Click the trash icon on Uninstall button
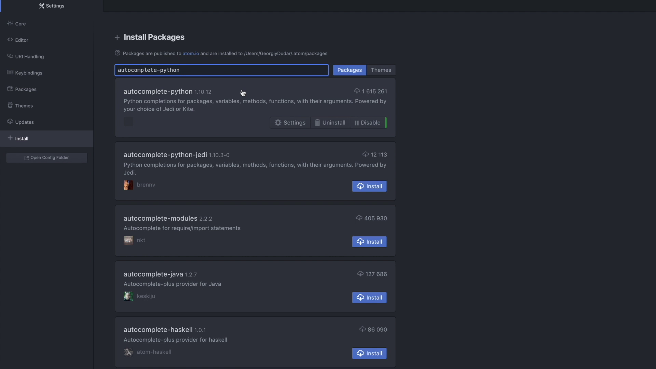656x369 pixels. (x=318, y=122)
